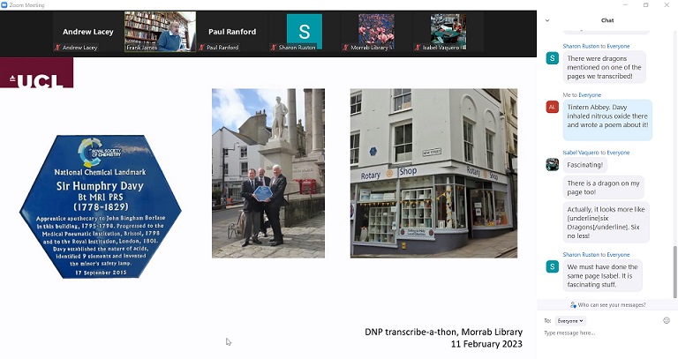Click Isabel Vaquero sender name link

(x=581, y=153)
